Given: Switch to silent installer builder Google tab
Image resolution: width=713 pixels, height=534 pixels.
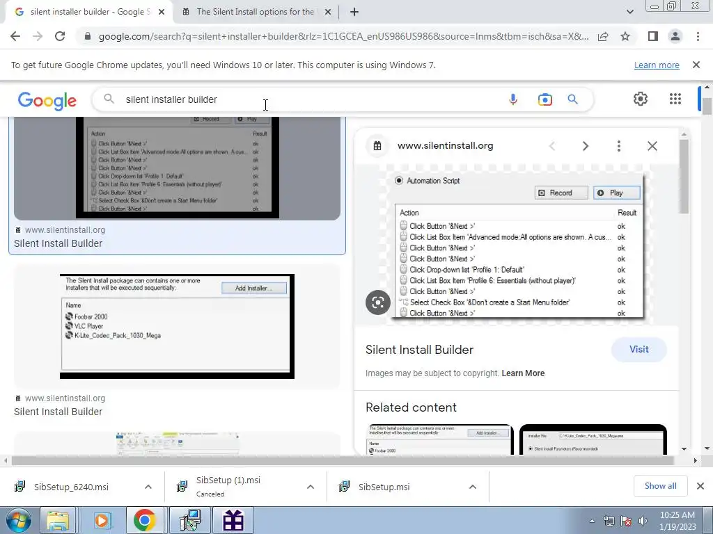Looking at the screenshot, I should click(x=89, y=13).
